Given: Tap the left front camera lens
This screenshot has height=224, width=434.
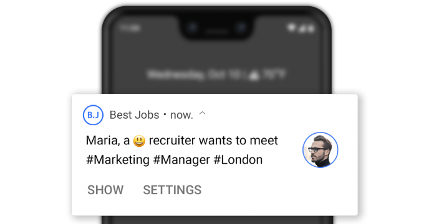Looking at the screenshot, I should click(x=192, y=27).
